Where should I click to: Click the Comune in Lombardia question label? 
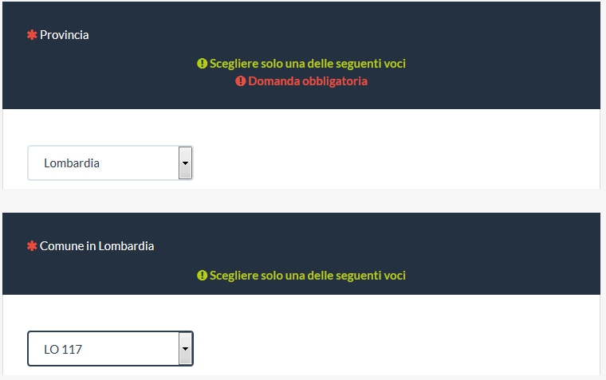click(97, 246)
